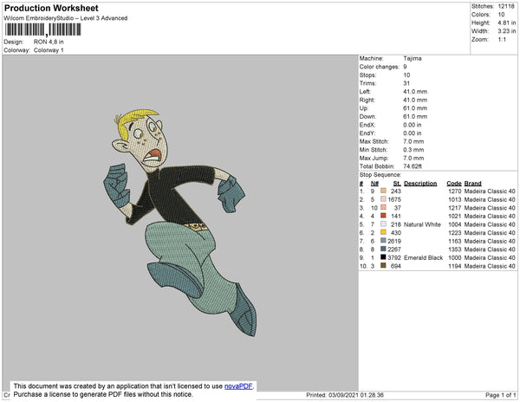The image size is (520, 402).
Task: Click the 'Colorway 1' value
Action: point(49,50)
